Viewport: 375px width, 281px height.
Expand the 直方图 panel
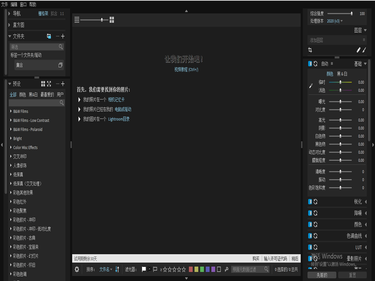click(x=9, y=25)
